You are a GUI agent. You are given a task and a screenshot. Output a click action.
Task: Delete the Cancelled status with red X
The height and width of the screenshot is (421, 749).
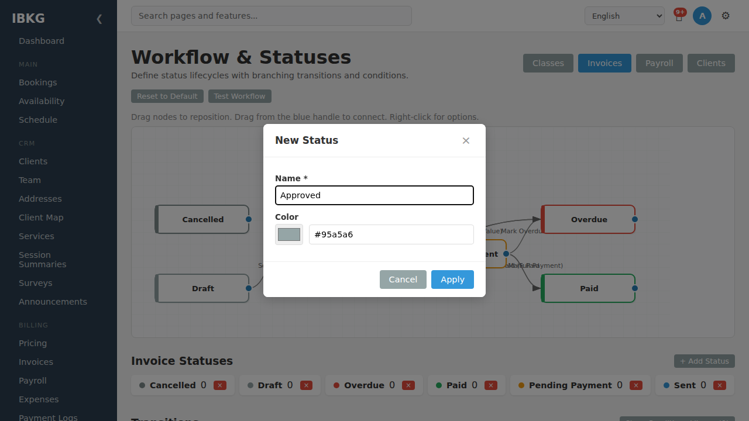tap(220, 385)
